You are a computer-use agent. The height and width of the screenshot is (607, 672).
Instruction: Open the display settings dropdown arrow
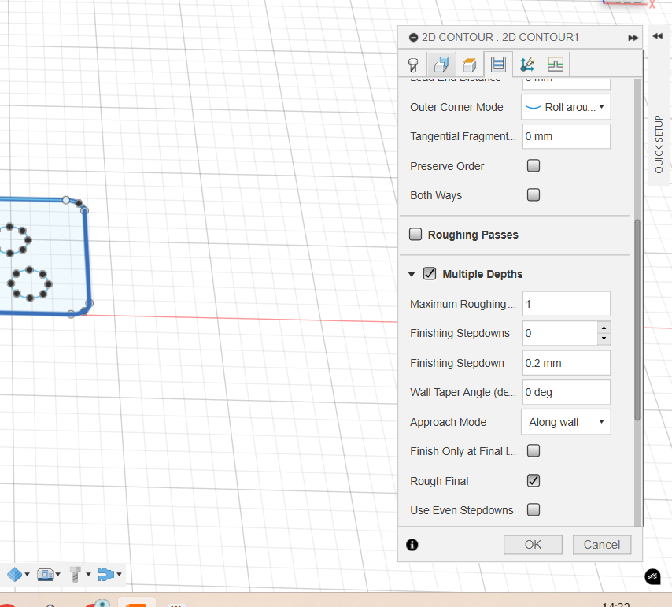coord(27,575)
